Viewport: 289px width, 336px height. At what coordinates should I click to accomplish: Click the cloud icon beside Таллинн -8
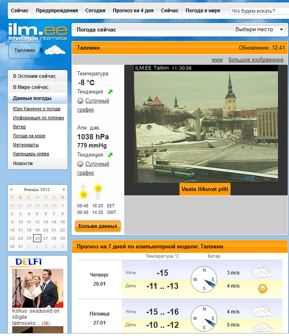(x=55, y=50)
